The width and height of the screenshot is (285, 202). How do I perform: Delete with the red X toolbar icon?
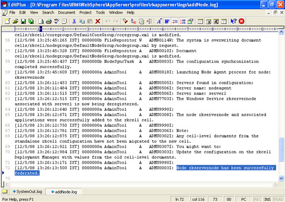click(x=98, y=21)
